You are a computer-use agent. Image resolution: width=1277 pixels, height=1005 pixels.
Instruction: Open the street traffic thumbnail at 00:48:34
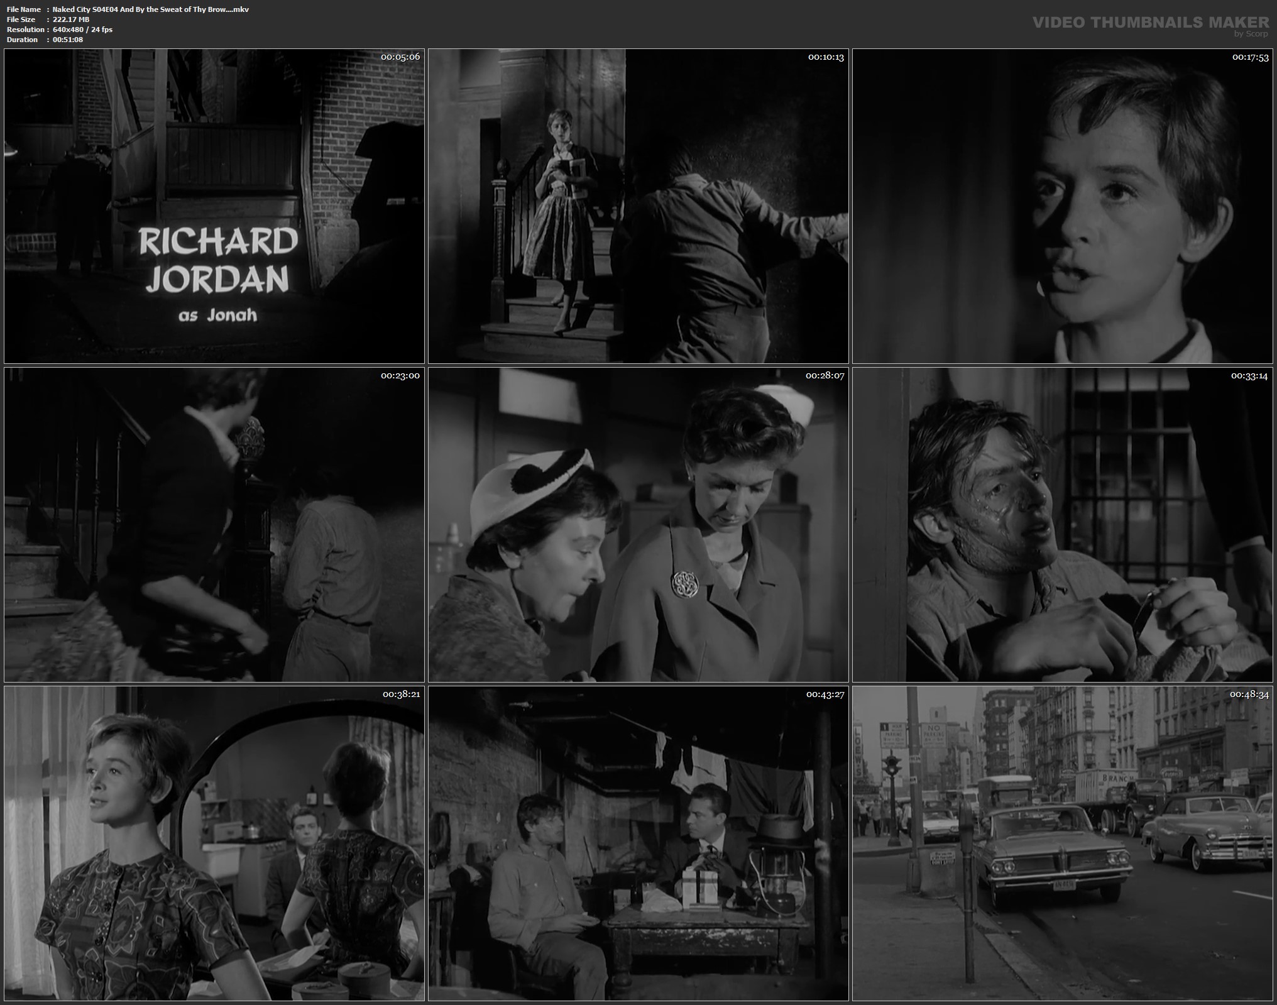coord(1062,843)
